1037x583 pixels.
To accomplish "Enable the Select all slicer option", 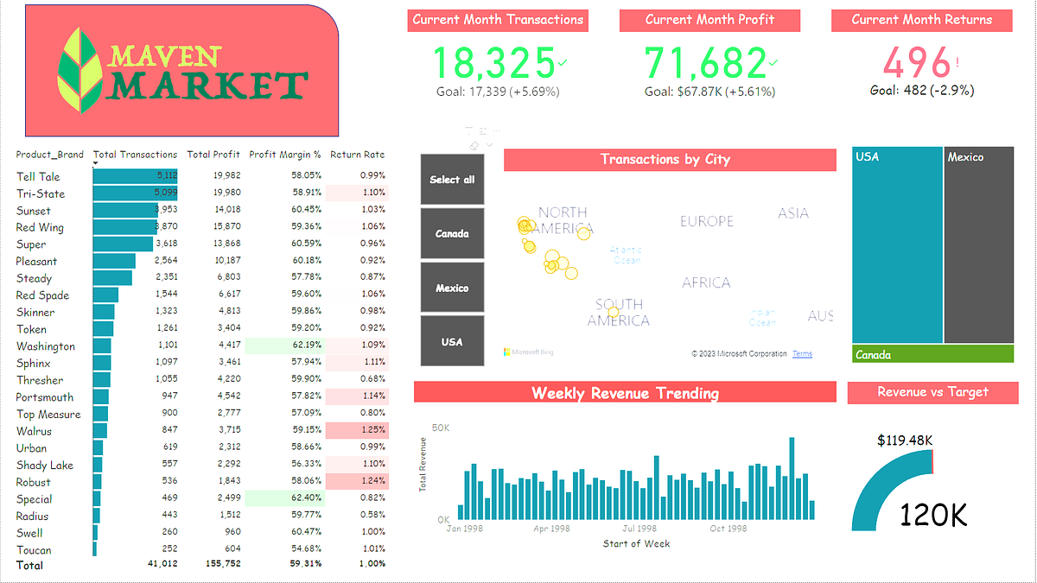I will 451,179.
